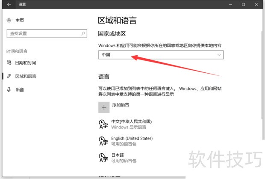
Task: Select English (United States) language name
Action: click(132, 138)
